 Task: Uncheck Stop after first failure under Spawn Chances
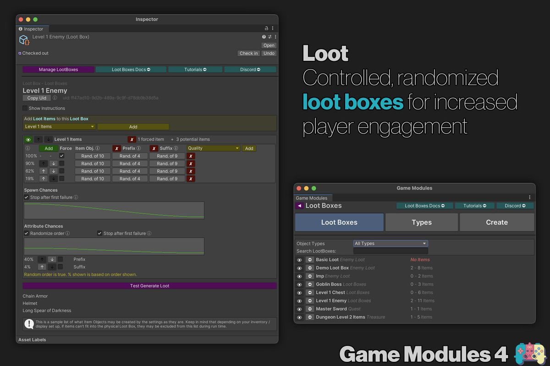[x=26, y=197]
